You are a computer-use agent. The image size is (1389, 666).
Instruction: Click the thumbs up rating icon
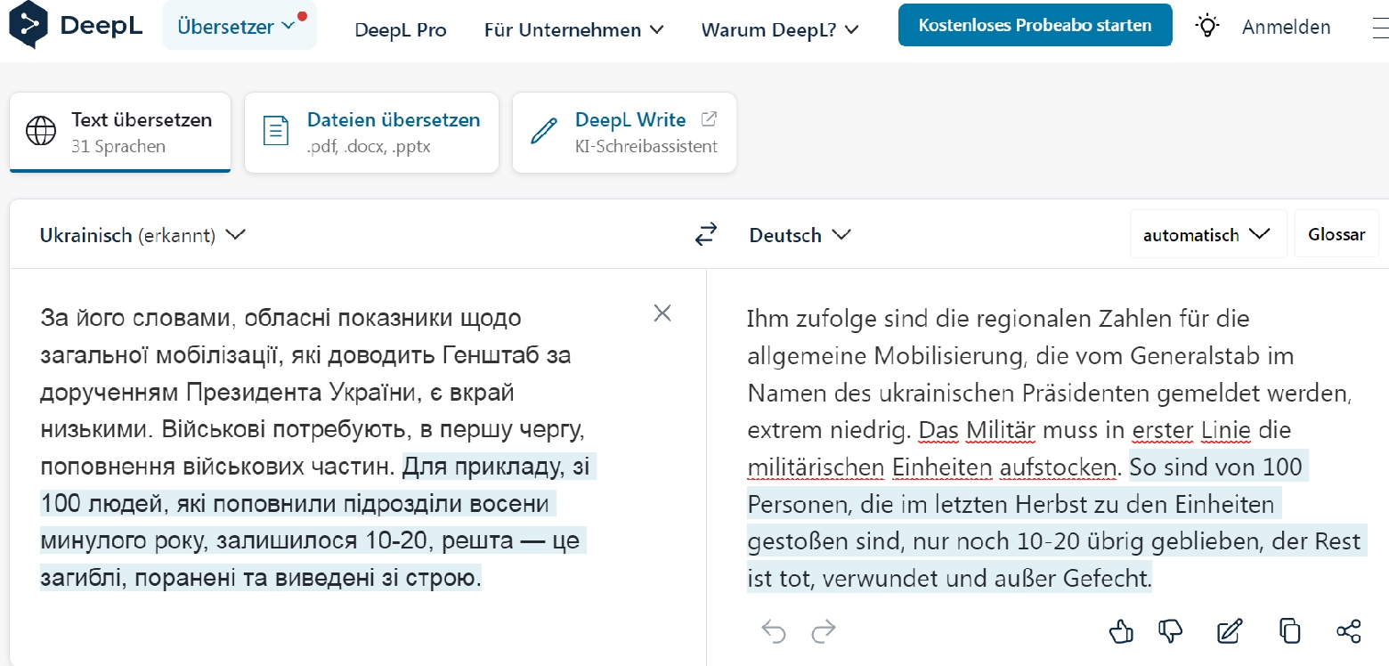[1121, 631]
